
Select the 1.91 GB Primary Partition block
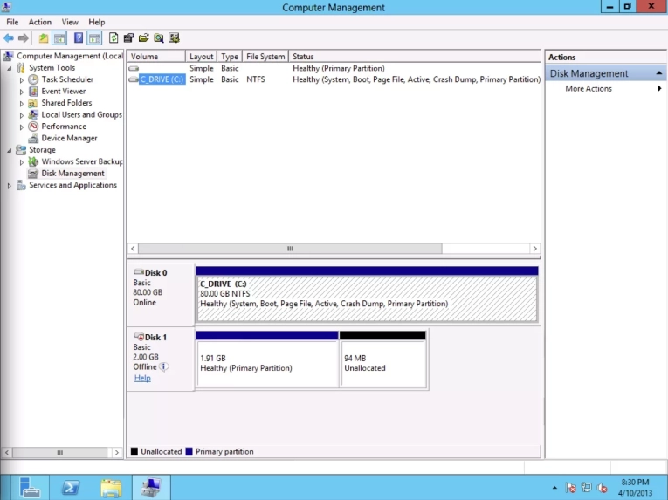(x=266, y=363)
